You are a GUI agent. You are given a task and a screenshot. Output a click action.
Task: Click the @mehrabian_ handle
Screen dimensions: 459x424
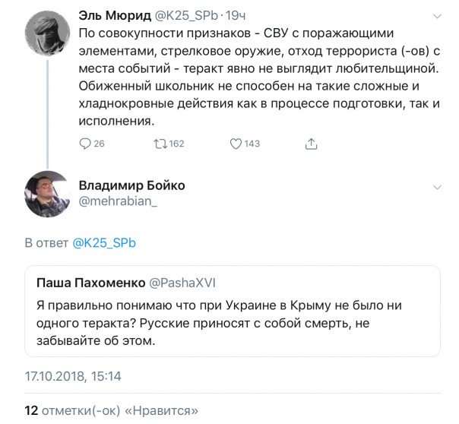(117, 203)
